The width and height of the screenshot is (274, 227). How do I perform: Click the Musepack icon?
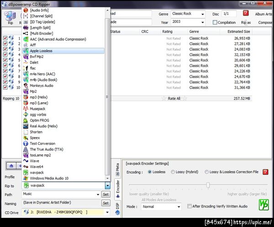click(x=26, y=109)
